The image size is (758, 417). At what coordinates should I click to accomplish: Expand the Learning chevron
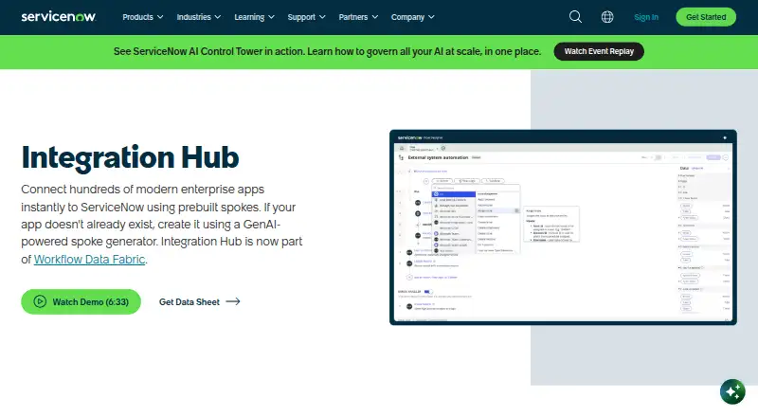tap(271, 17)
